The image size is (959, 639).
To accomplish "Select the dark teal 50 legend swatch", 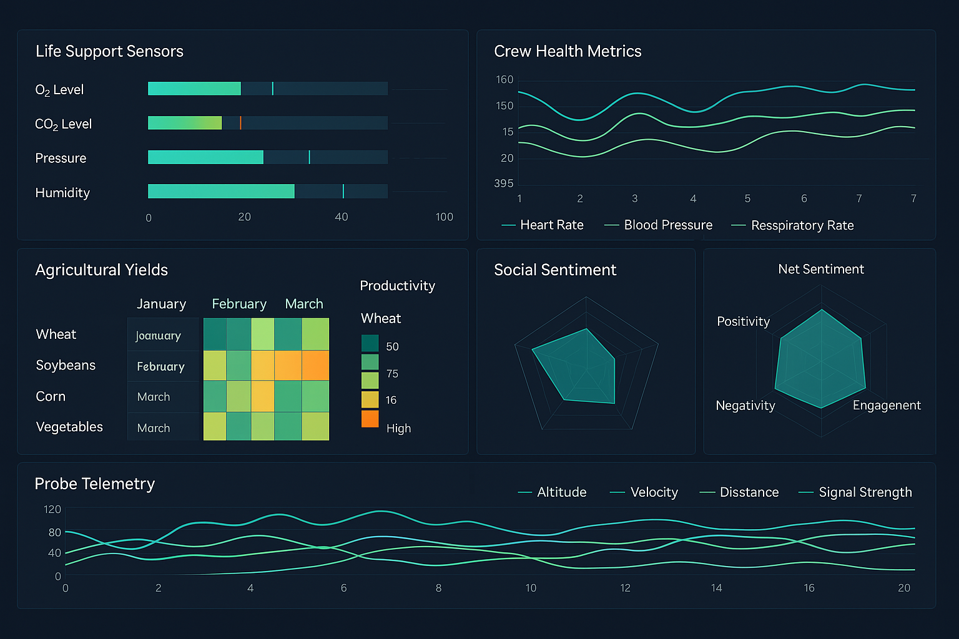I will pos(370,343).
